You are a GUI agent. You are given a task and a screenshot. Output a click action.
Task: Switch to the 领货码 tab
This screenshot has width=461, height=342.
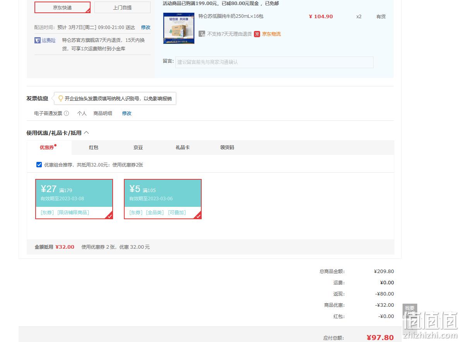point(227,147)
